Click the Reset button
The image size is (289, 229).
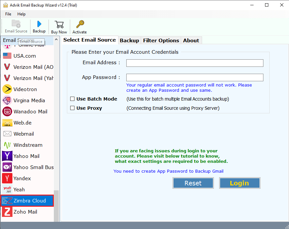(x=193, y=183)
